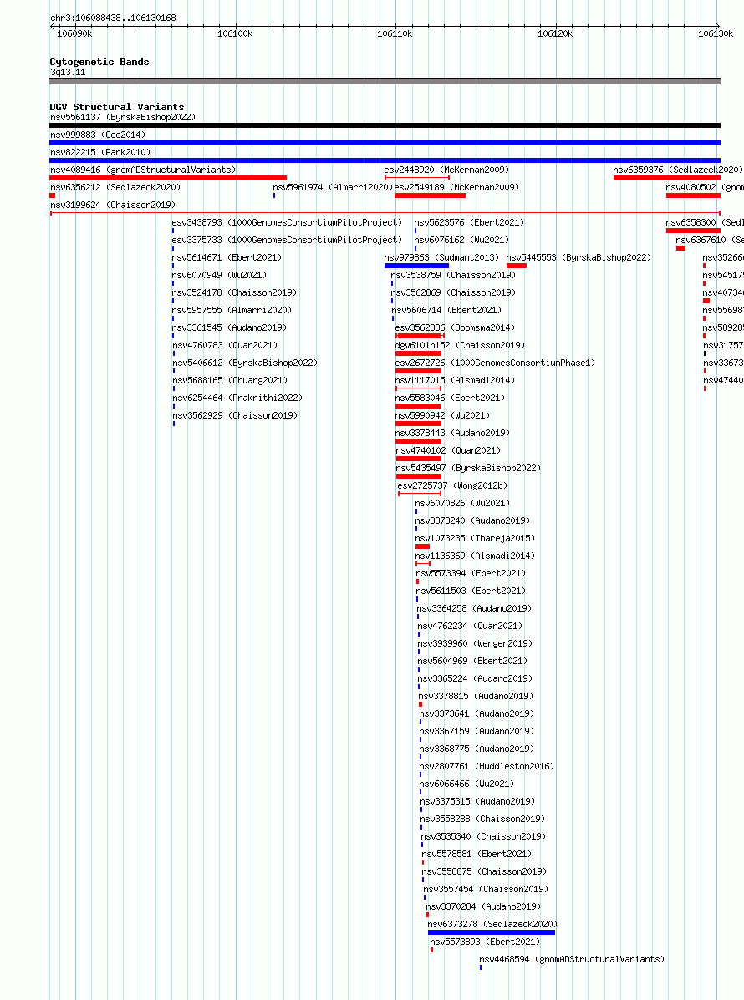The width and height of the screenshot is (744, 1000).
Task: Click nsv3939960 (Wenger2019) label
Action: 476,643
